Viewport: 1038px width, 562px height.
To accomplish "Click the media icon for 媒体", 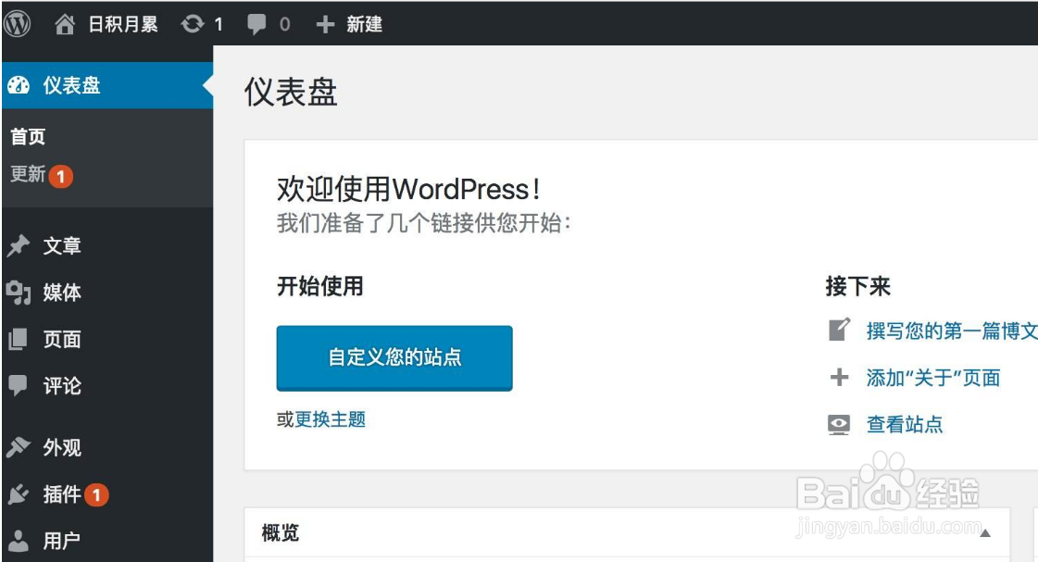I will (19, 293).
